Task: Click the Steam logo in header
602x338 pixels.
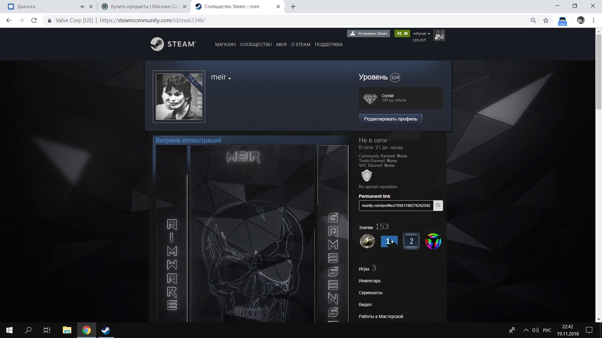Action: coord(173,44)
